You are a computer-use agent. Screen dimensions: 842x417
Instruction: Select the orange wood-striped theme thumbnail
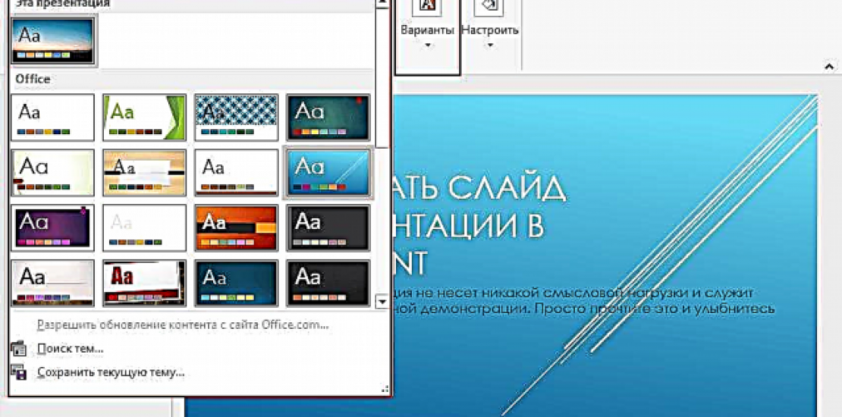[x=144, y=172]
